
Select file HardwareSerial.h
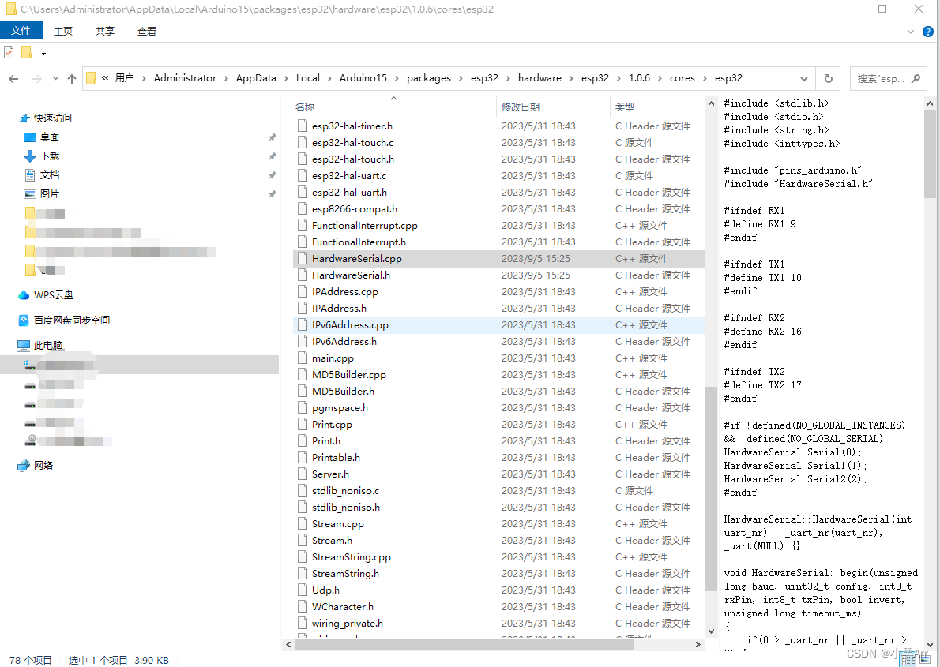coord(351,275)
